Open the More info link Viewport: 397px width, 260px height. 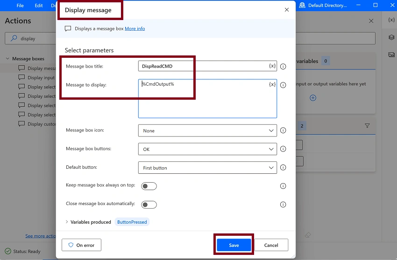click(135, 28)
